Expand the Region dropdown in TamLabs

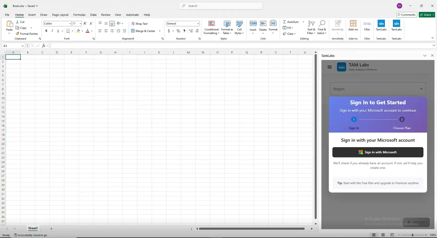point(378,89)
